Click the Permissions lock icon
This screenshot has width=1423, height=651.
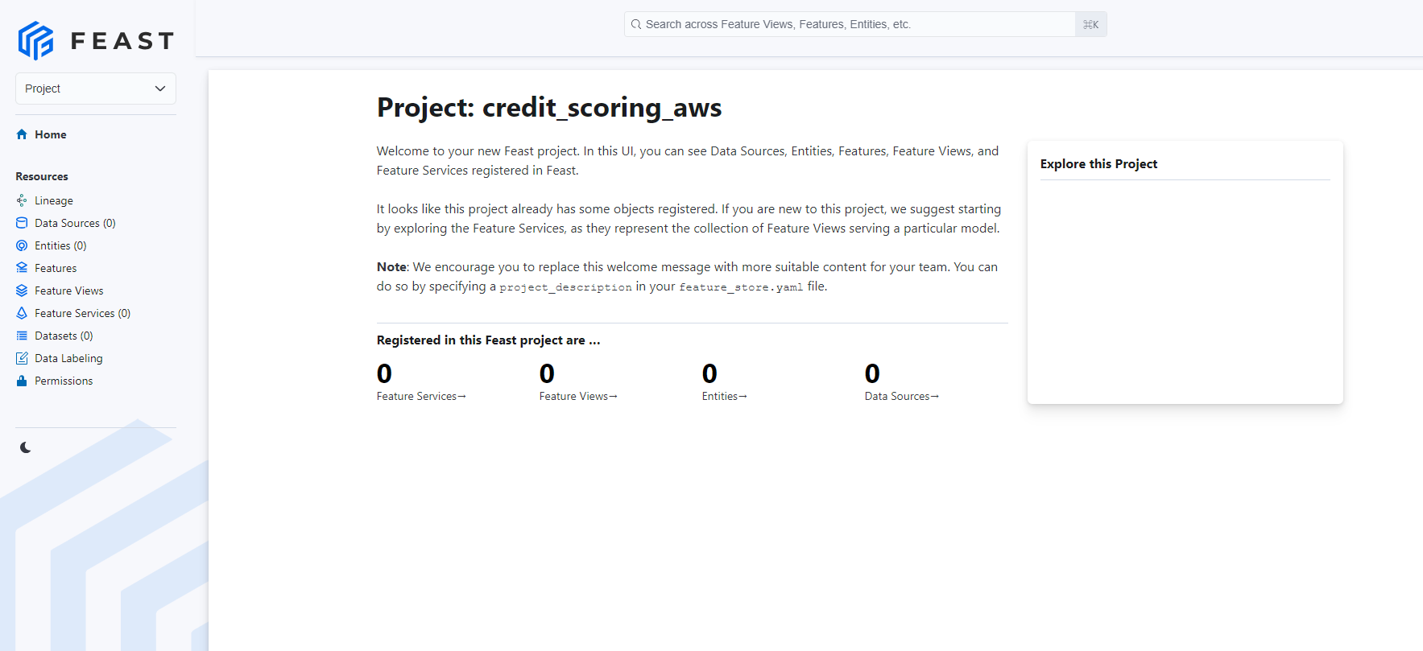(22, 381)
